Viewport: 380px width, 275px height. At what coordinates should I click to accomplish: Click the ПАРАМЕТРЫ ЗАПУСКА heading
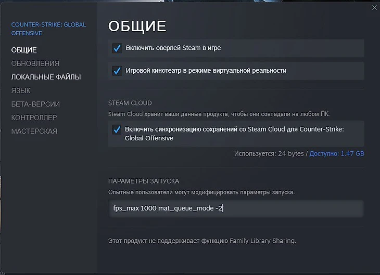coord(144,181)
